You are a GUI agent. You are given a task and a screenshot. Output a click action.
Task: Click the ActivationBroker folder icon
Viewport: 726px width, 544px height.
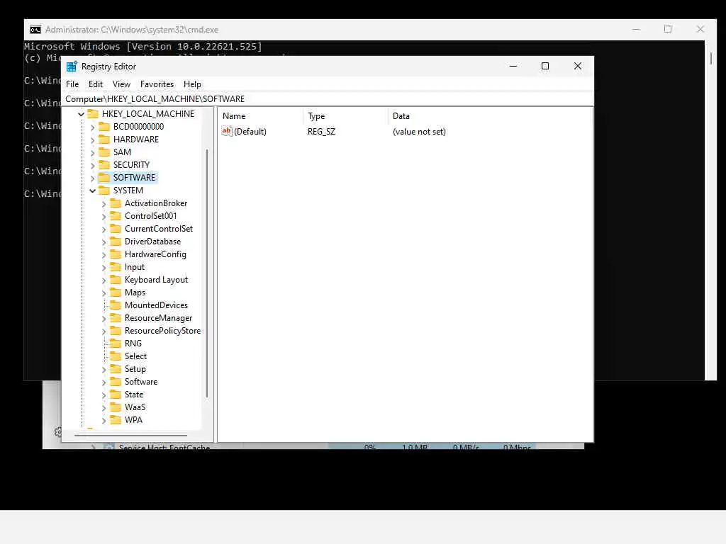pos(116,203)
